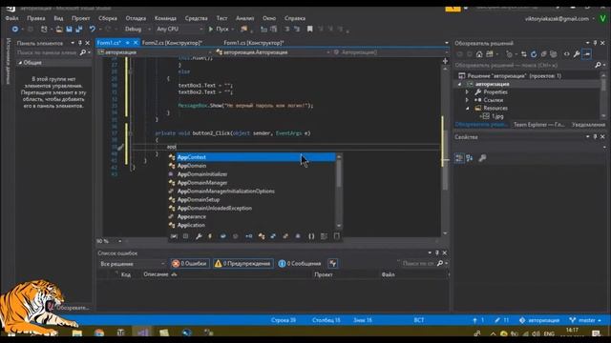This screenshot has width=611, height=343.
Task: Open the Средства menu
Action: (196, 18)
